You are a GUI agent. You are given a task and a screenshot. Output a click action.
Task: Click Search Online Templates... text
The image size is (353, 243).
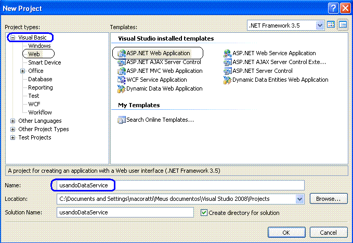(x=160, y=120)
